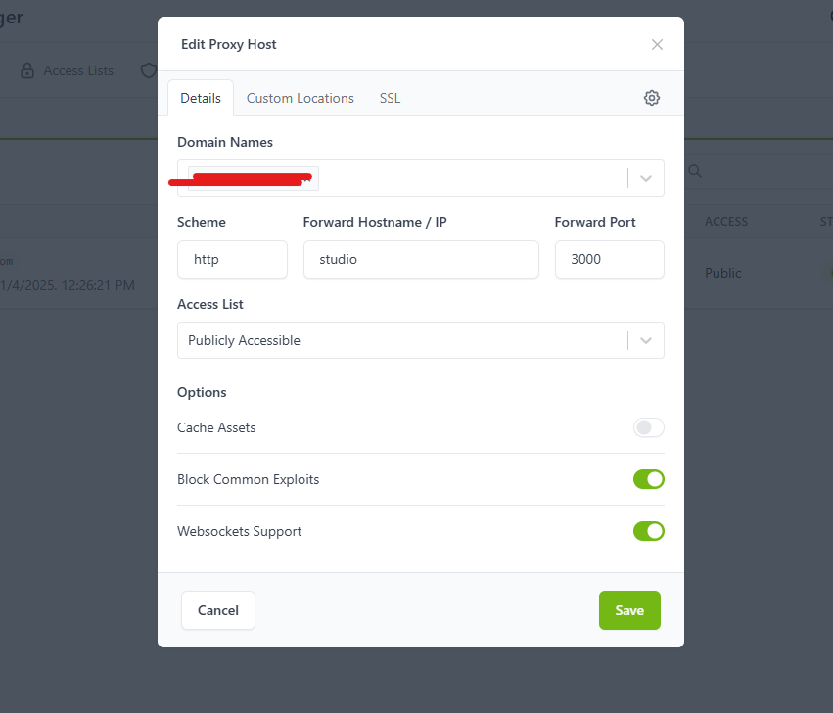Open the advanced settings gear tab
833x713 pixels.
(652, 98)
